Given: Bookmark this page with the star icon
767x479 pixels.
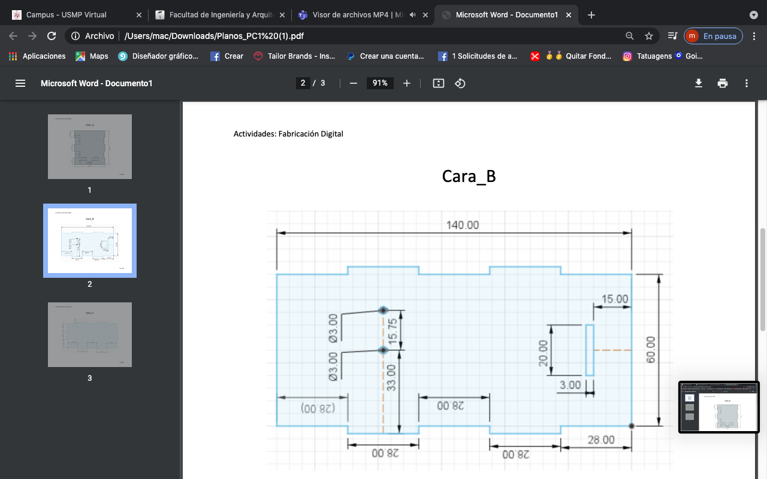Looking at the screenshot, I should [649, 36].
